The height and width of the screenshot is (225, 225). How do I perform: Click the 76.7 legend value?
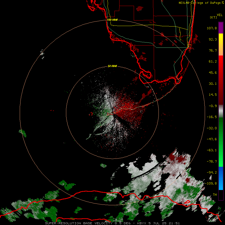pos(213,50)
